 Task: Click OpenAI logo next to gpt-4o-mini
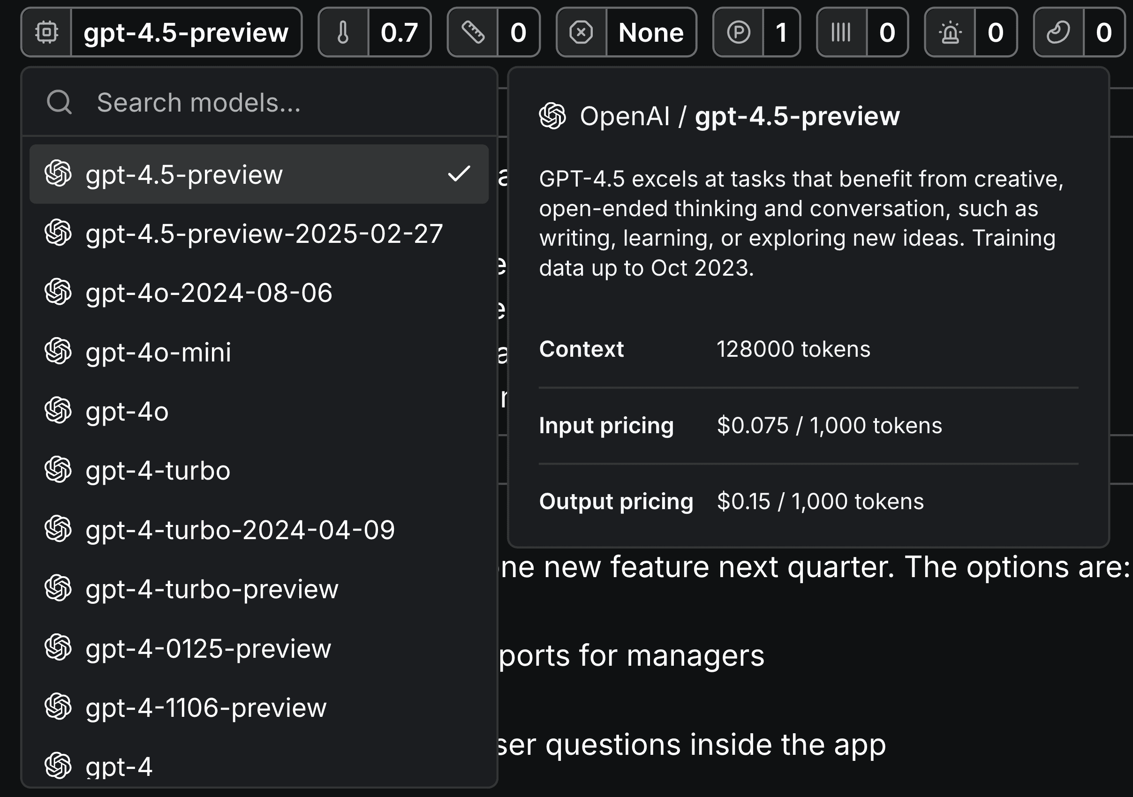click(x=58, y=351)
